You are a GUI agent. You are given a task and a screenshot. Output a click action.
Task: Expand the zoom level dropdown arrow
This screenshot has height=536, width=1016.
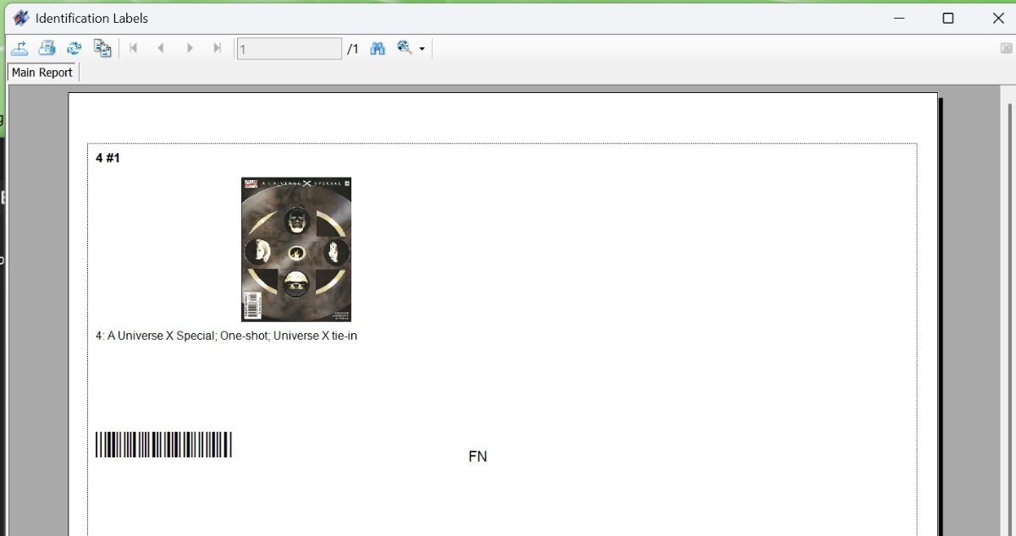click(422, 49)
